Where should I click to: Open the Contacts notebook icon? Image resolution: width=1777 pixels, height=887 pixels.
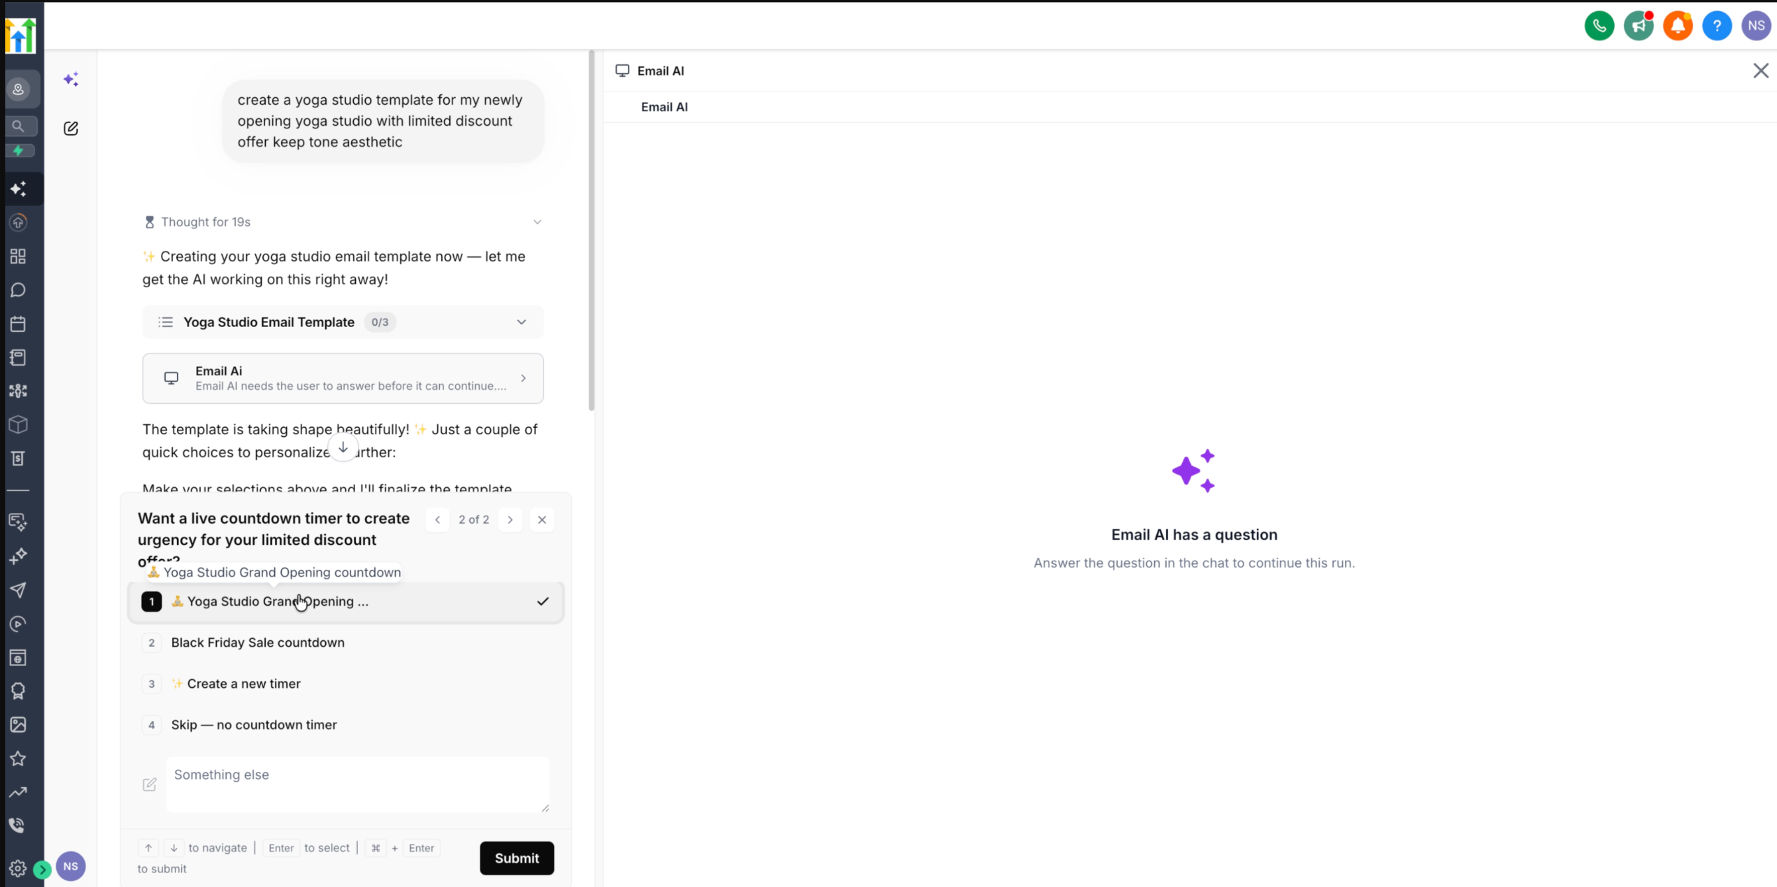(19, 357)
